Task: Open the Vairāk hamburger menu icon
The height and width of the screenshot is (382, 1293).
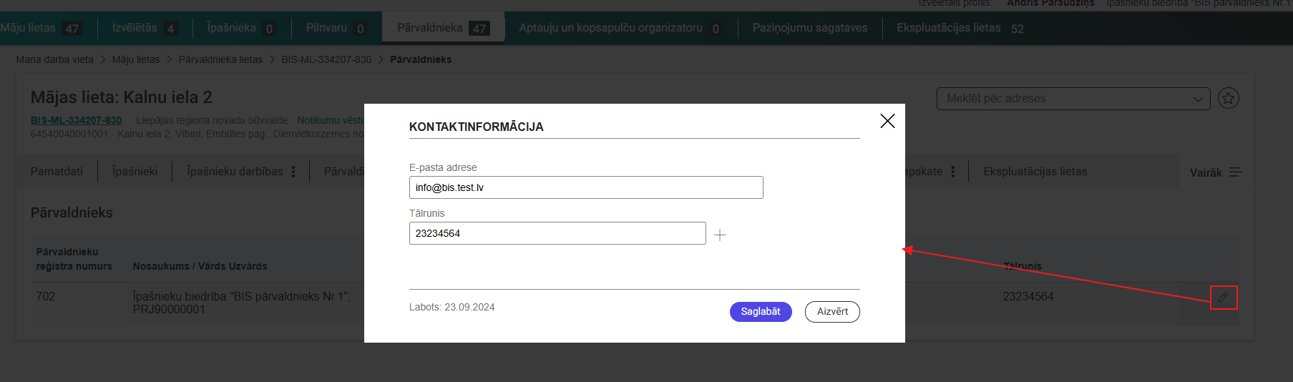Action: tap(1236, 172)
